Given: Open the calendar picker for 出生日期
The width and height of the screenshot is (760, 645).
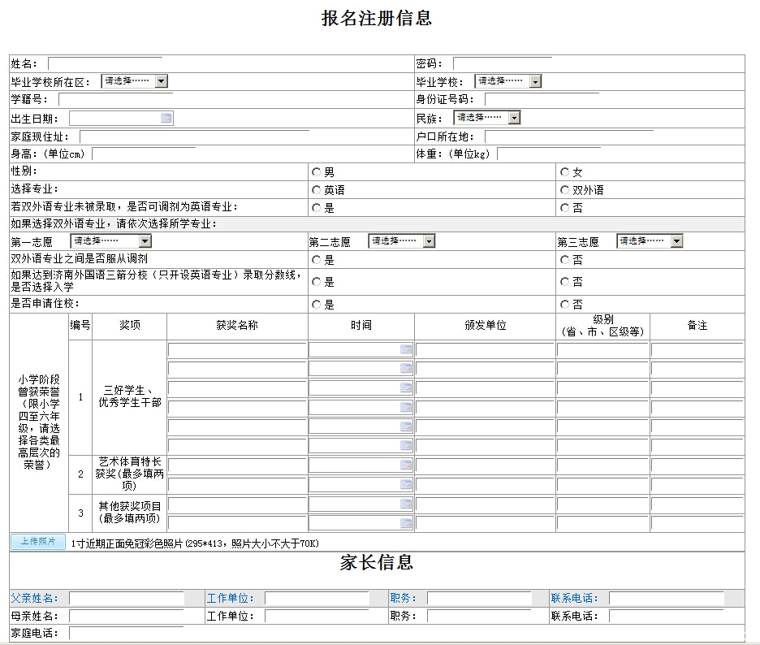Looking at the screenshot, I should 166,119.
